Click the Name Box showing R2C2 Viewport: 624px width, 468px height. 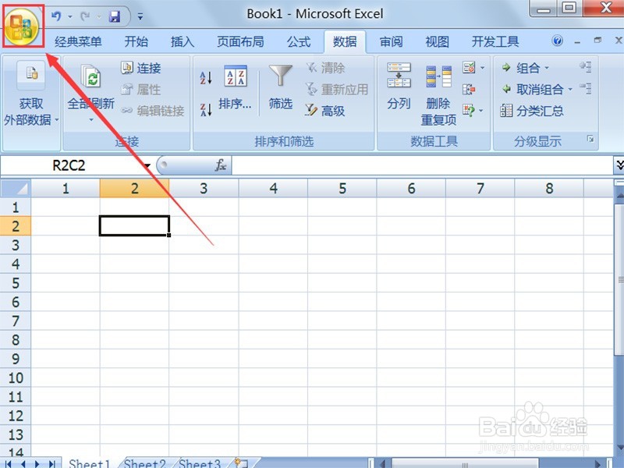coord(69,165)
